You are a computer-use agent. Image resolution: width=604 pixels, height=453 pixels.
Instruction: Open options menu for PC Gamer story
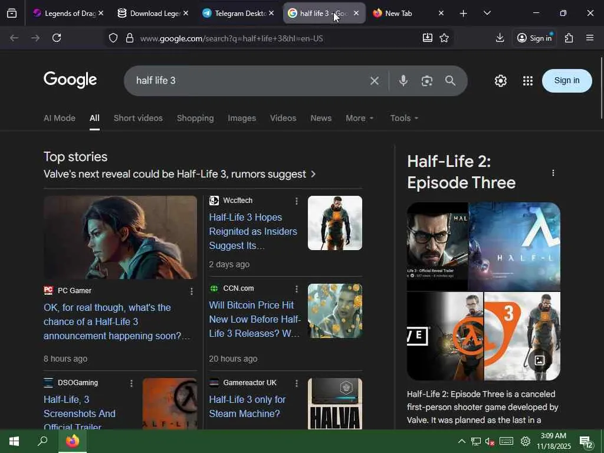tap(192, 291)
